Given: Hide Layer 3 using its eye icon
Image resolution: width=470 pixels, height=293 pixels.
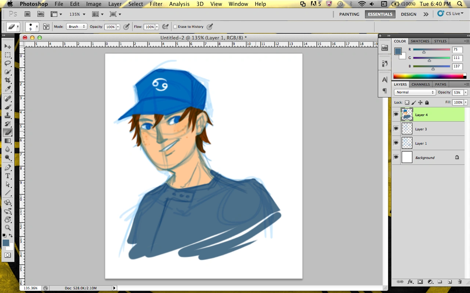Looking at the screenshot, I should [396, 129].
